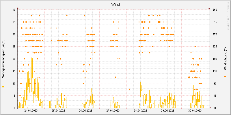Click the date label 24.04.2023

[31, 110]
